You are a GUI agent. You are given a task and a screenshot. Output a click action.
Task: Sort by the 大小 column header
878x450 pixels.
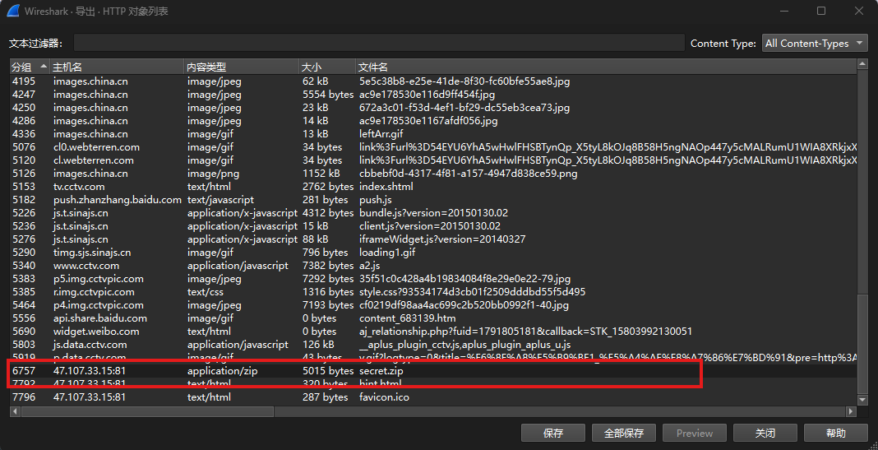(327, 67)
